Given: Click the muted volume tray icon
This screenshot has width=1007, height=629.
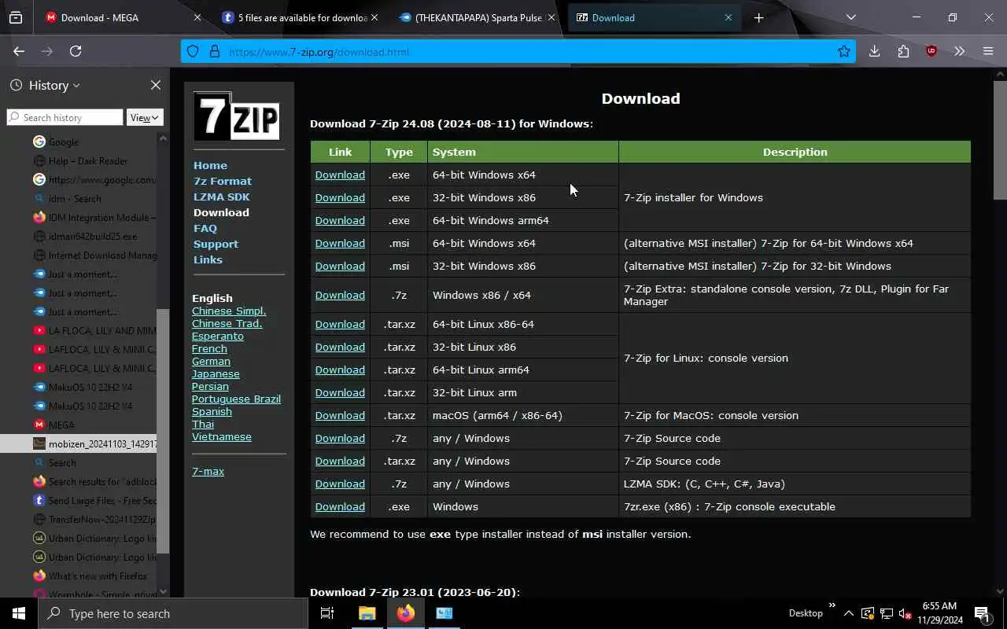Looking at the screenshot, I should pyautogui.click(x=905, y=613).
